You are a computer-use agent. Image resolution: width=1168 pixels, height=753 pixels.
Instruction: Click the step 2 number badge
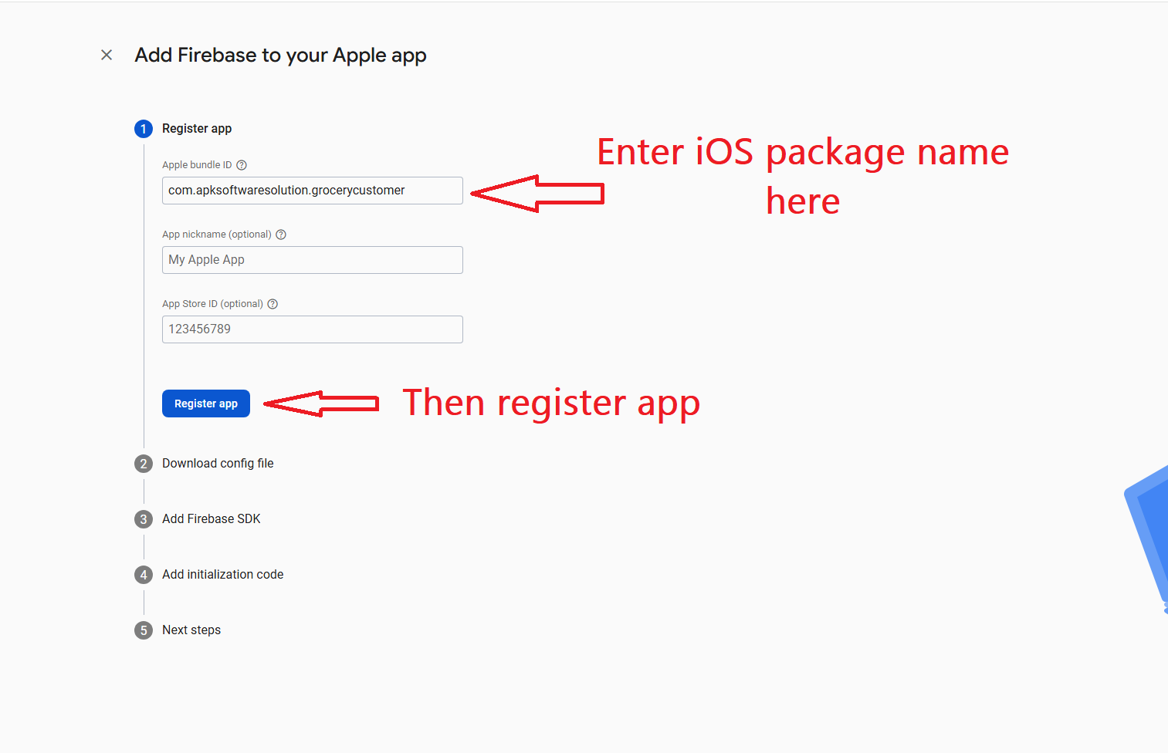144,464
